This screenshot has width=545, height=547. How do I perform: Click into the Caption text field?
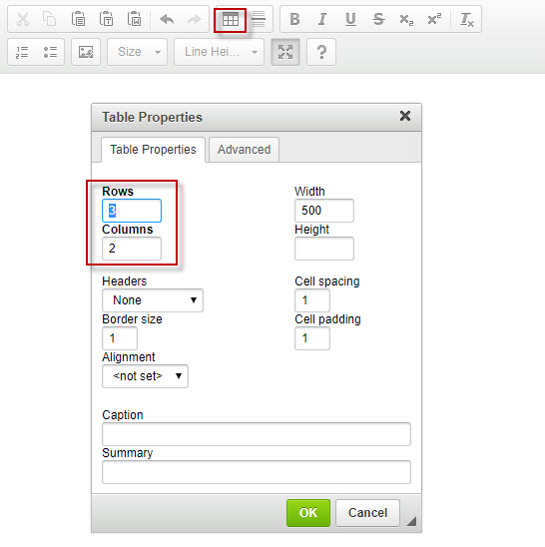point(257,434)
